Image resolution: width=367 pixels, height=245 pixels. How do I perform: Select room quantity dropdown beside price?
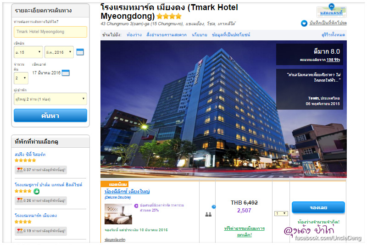point(281,213)
